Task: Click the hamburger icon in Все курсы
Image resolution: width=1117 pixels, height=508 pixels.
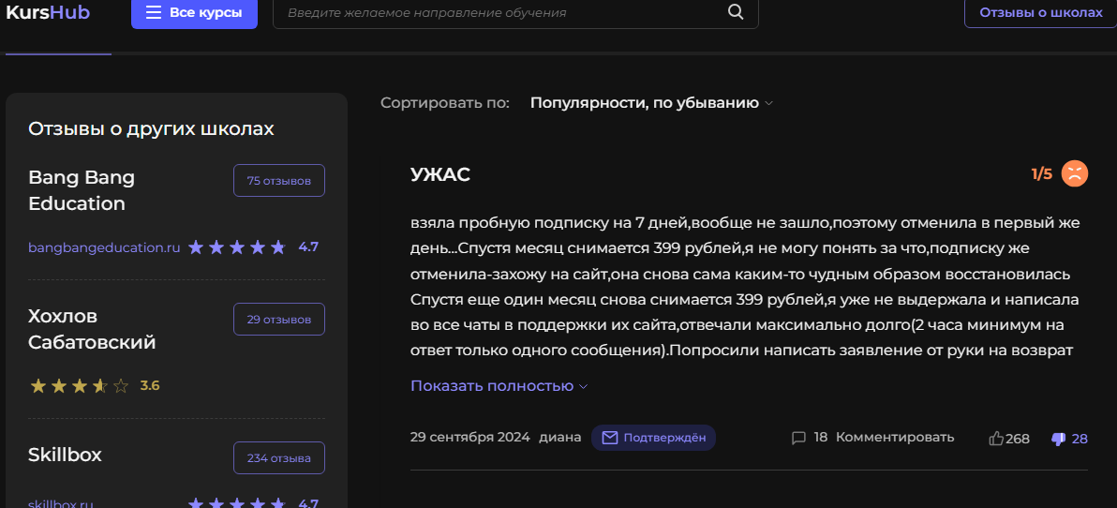Action: pyautogui.click(x=153, y=13)
